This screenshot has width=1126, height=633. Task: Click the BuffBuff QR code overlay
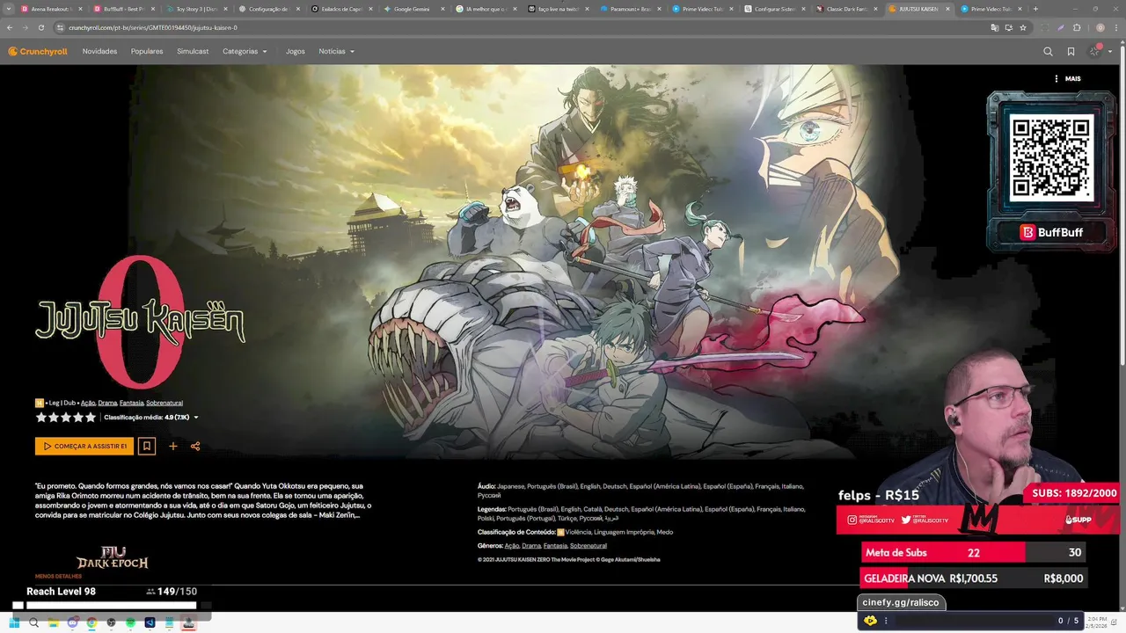pos(1050,158)
